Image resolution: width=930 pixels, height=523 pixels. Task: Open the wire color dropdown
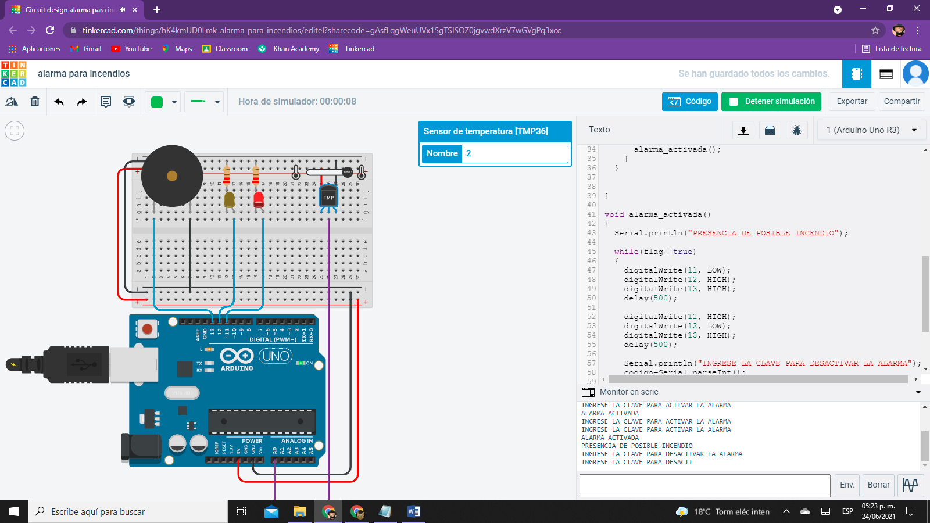point(174,102)
